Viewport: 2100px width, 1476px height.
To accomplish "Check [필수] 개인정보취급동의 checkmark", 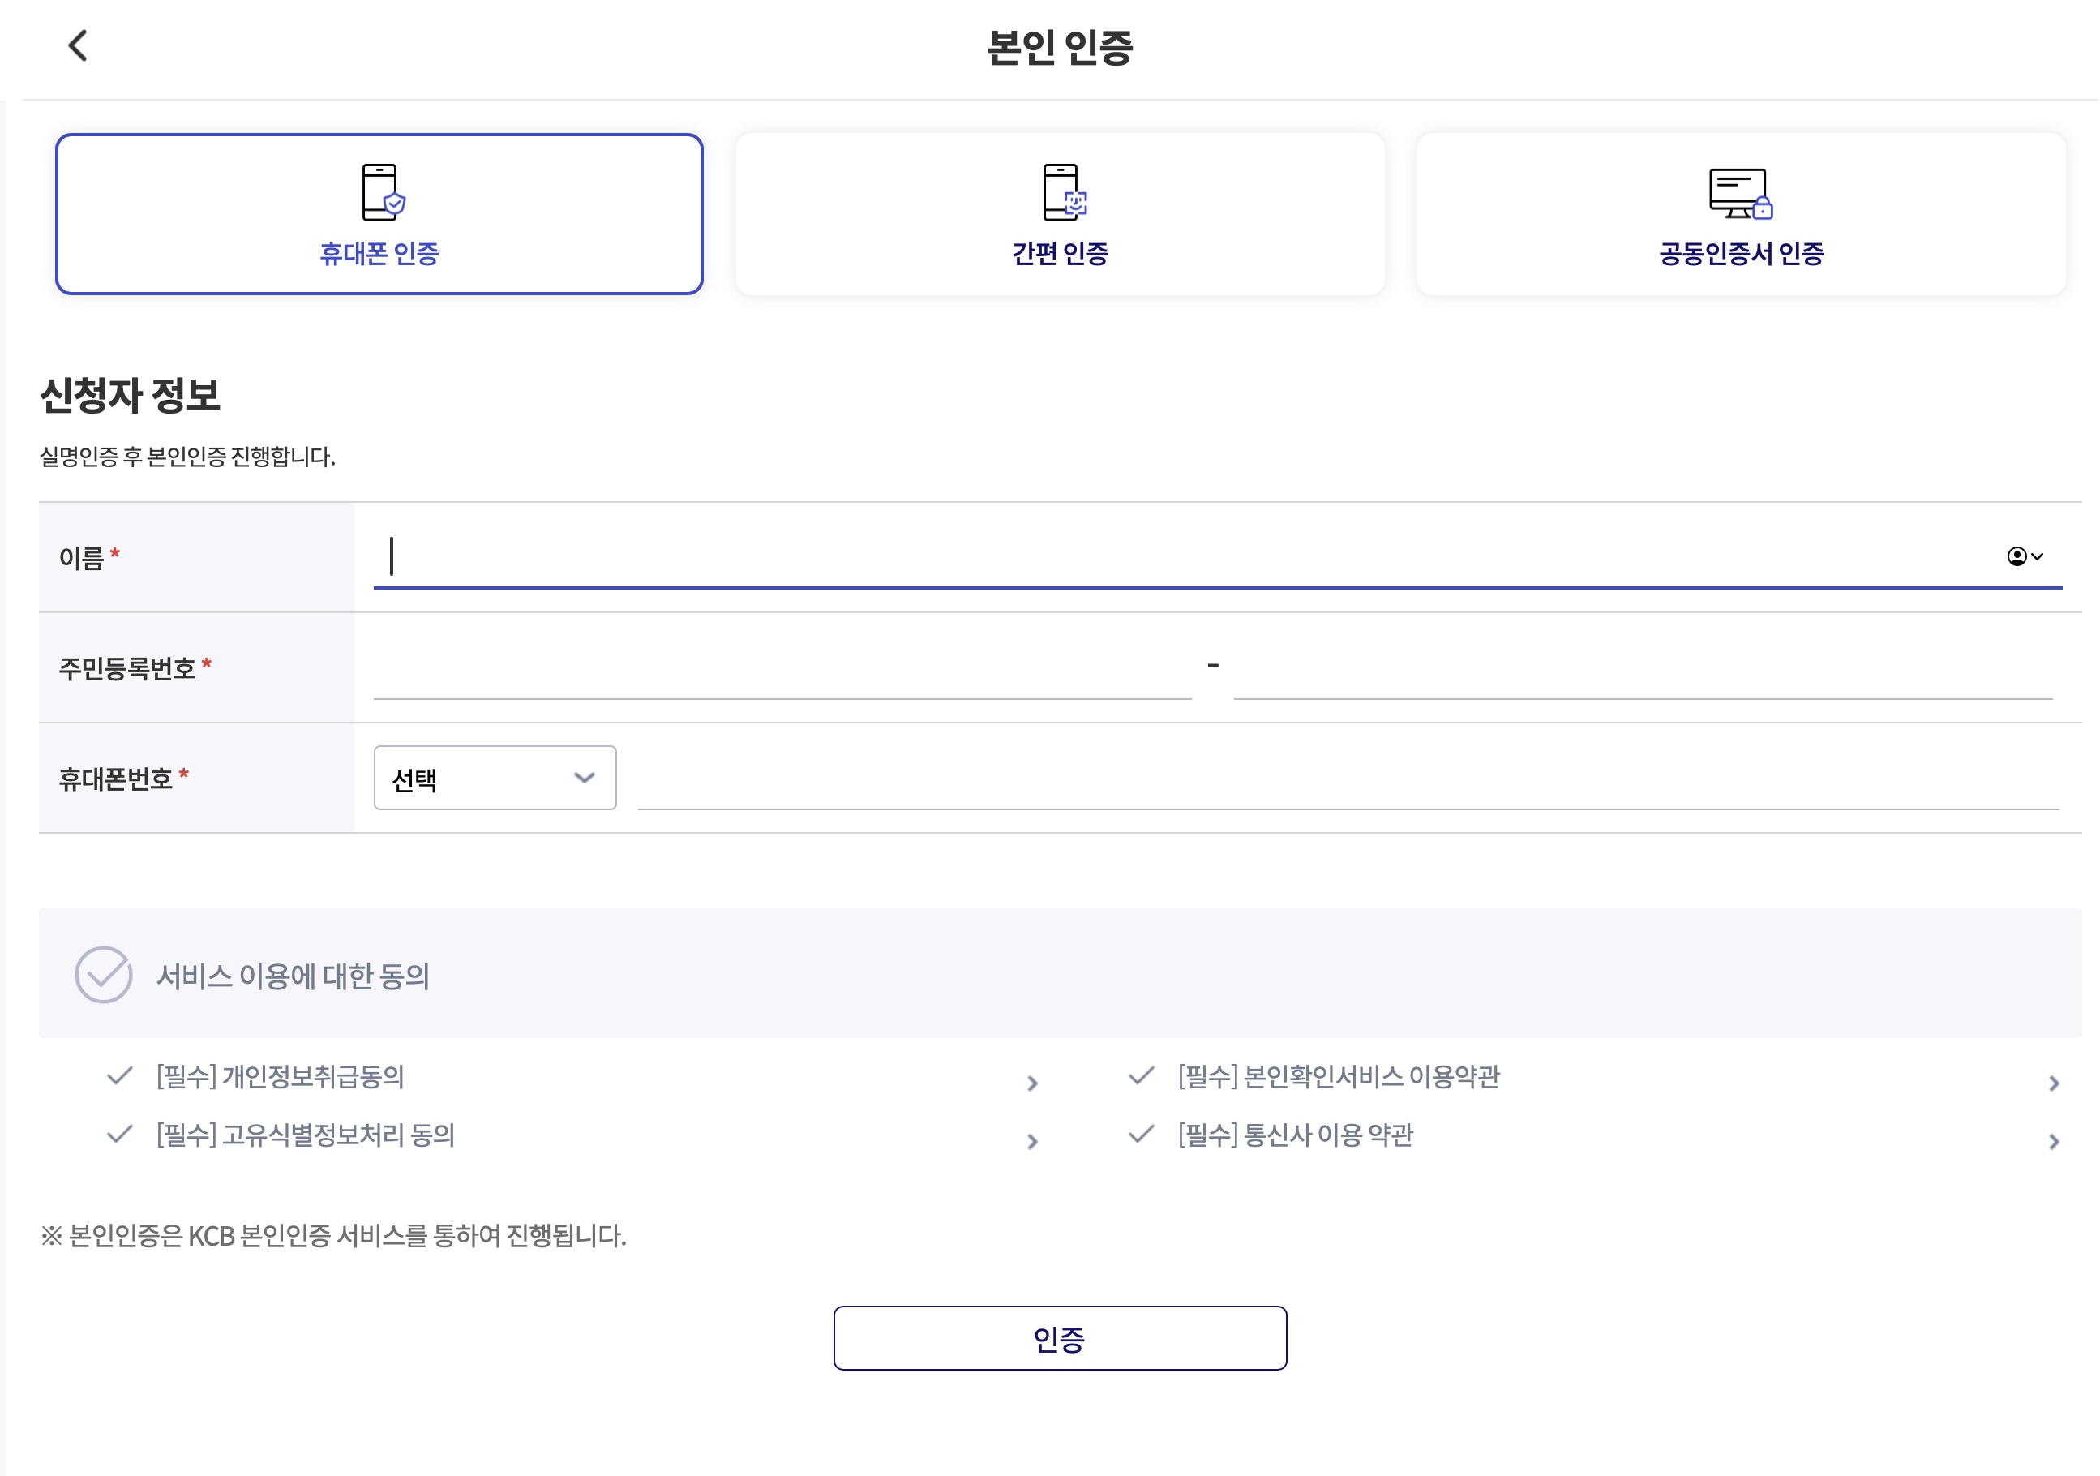I will tap(120, 1076).
